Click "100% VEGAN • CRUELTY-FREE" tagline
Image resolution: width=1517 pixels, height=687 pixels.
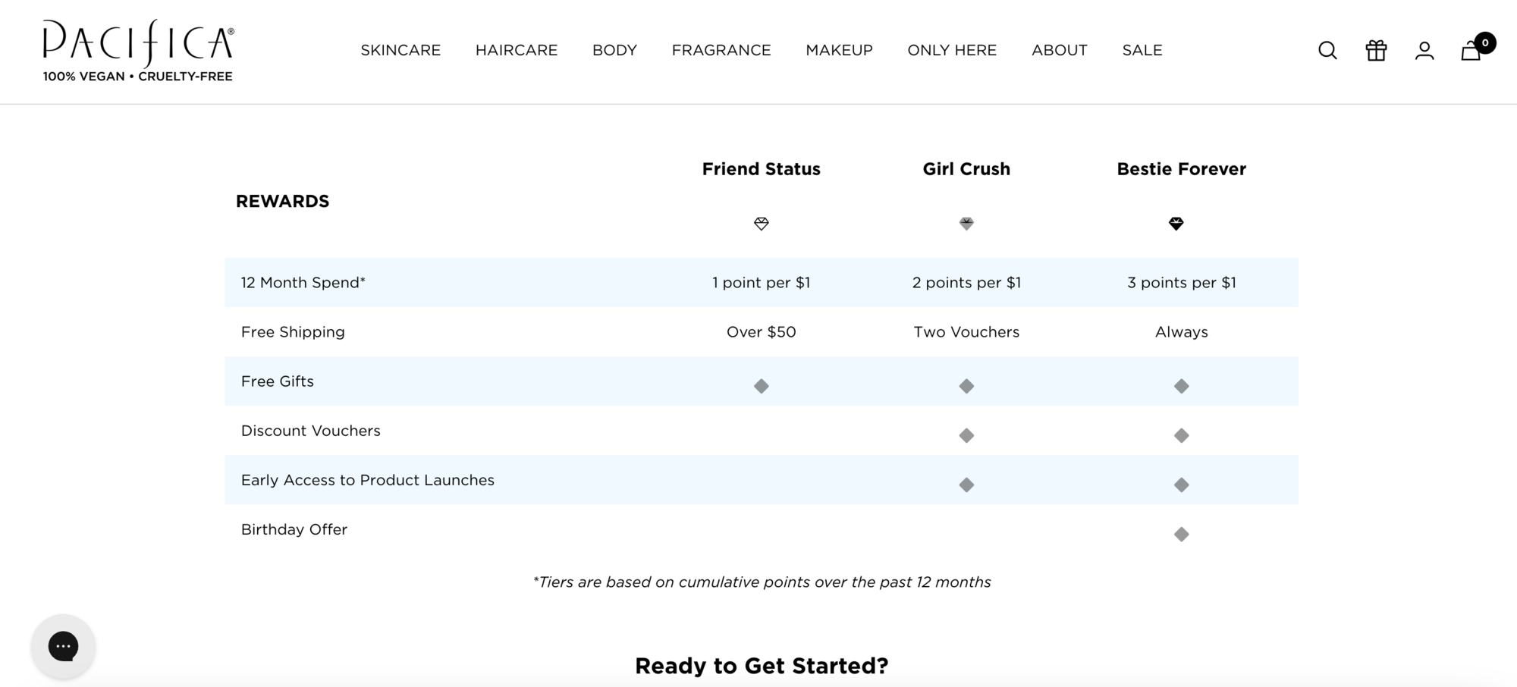click(x=138, y=77)
